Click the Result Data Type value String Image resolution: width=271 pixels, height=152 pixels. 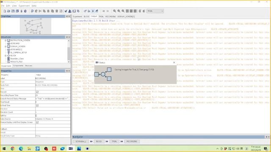tap(53, 136)
